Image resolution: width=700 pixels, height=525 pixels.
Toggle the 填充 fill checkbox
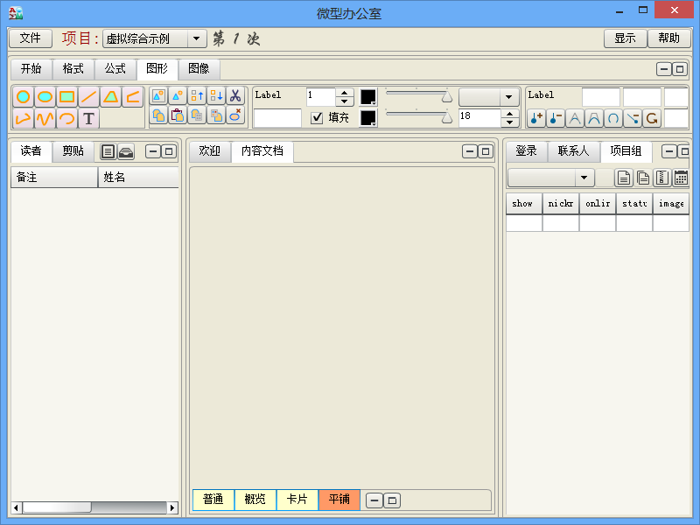[317, 118]
